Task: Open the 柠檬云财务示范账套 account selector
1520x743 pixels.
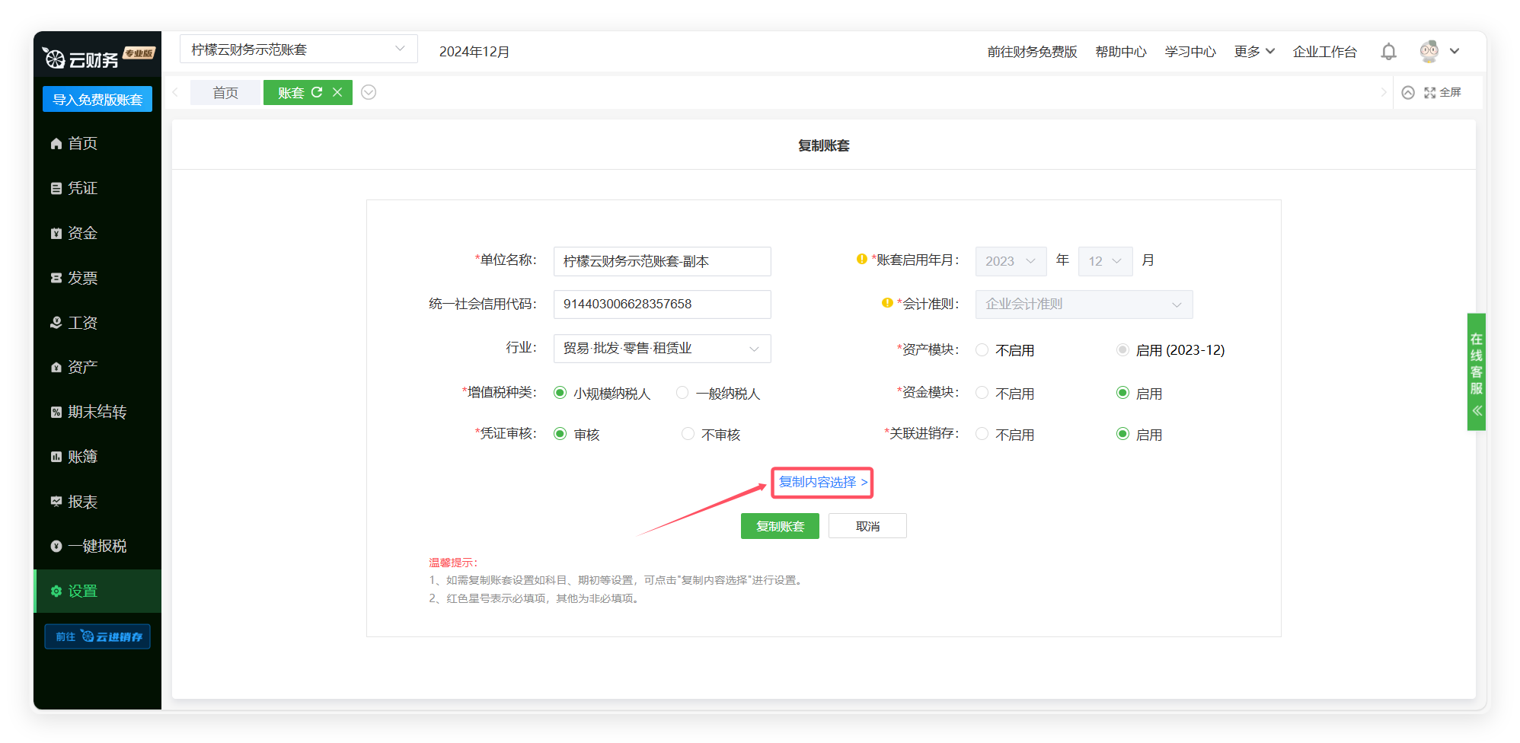Action: pos(298,49)
